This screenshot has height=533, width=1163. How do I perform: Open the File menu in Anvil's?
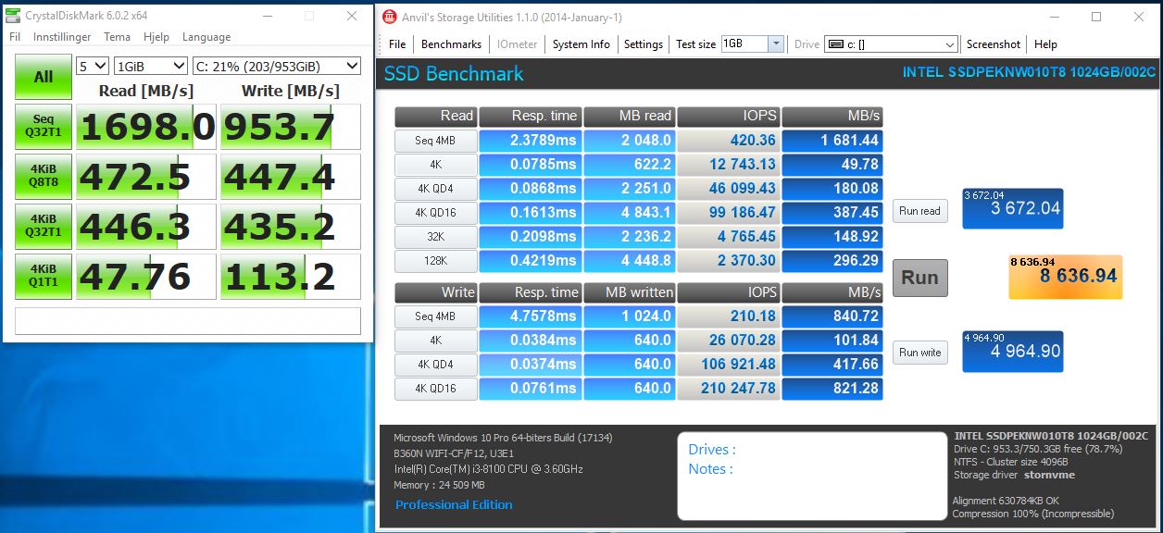tap(397, 44)
